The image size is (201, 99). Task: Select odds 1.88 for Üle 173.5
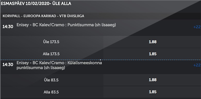point(153,42)
